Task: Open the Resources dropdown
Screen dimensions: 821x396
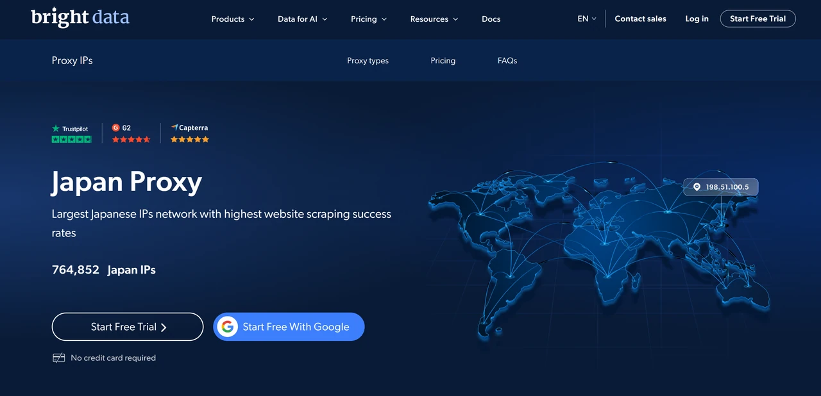Action: point(434,19)
